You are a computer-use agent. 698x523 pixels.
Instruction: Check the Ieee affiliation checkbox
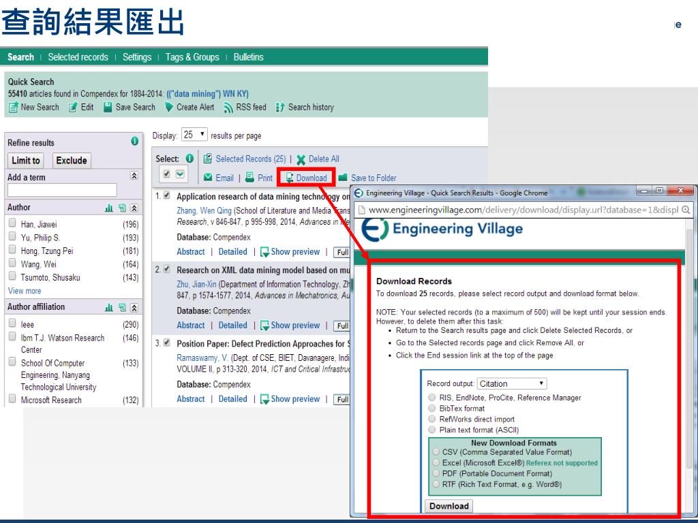[x=12, y=323]
